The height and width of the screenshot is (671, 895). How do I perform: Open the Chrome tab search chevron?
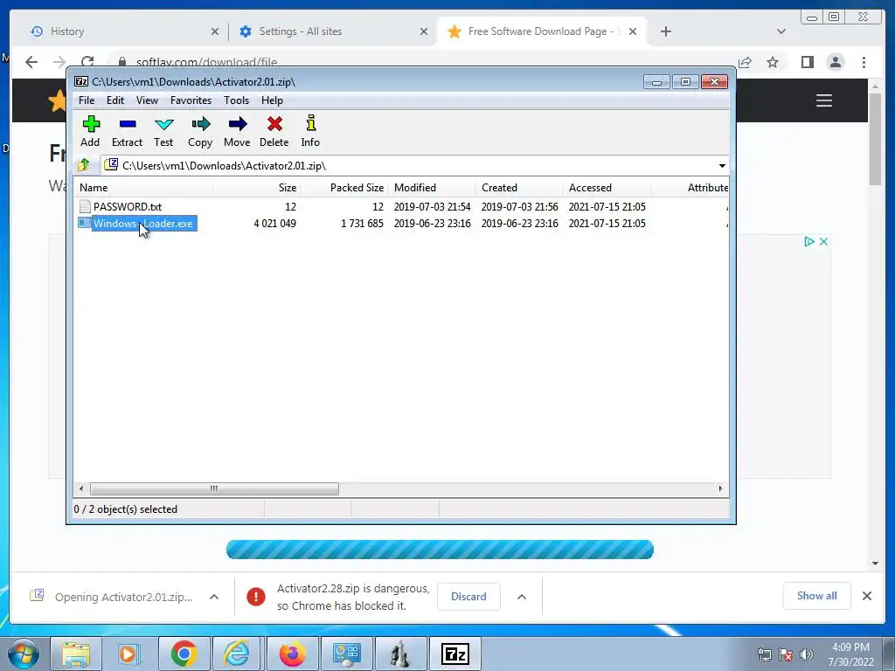pyautogui.click(x=781, y=31)
